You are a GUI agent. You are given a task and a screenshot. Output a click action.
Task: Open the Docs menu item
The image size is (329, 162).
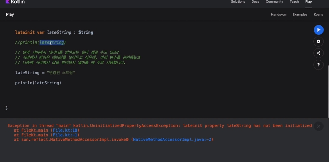(x=255, y=2)
